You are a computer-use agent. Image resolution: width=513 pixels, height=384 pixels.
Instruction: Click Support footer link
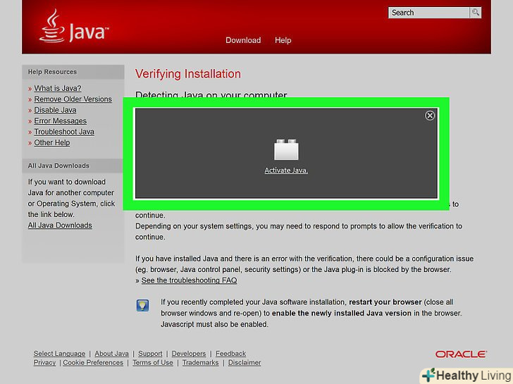pos(150,354)
